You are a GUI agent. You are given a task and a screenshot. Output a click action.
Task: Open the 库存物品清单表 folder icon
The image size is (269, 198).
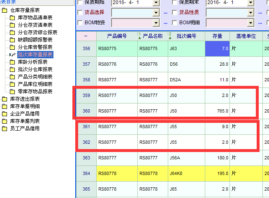pos(12,18)
